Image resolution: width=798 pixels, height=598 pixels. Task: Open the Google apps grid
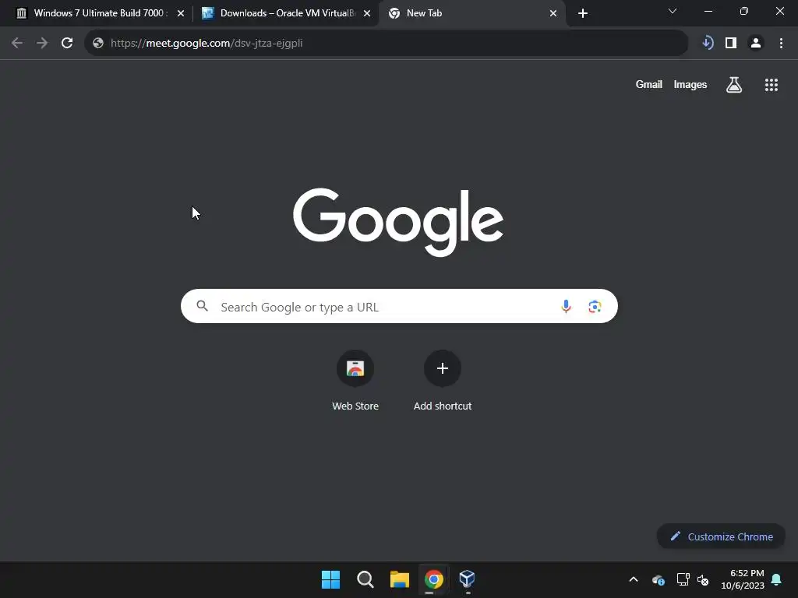[772, 85]
